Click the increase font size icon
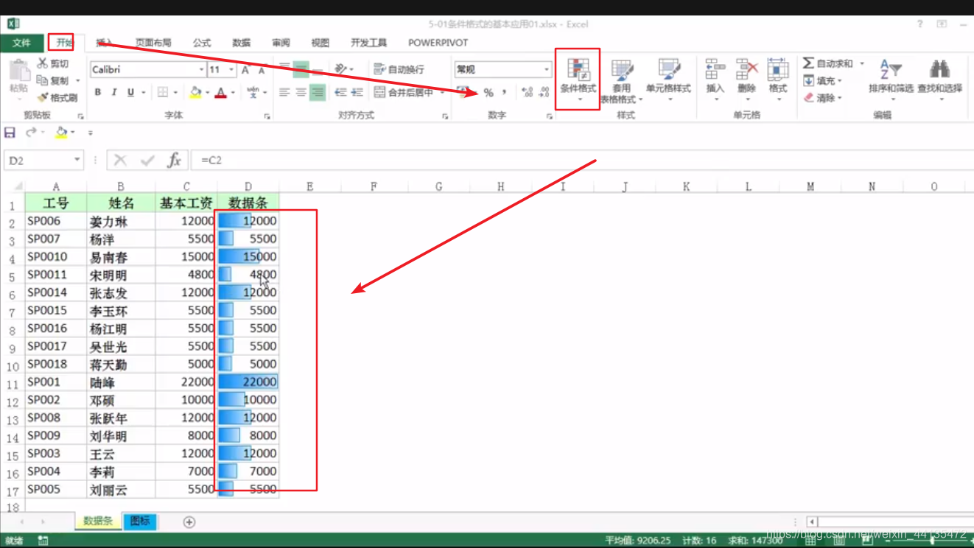The image size is (974, 548). (x=245, y=70)
